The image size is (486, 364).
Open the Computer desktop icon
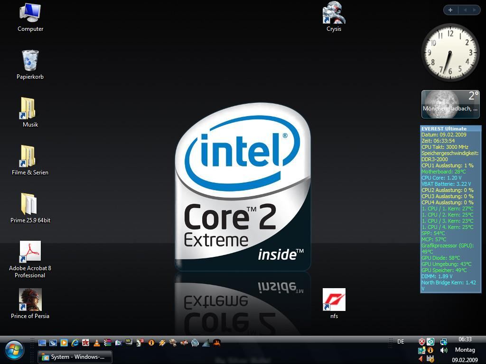coord(30,18)
